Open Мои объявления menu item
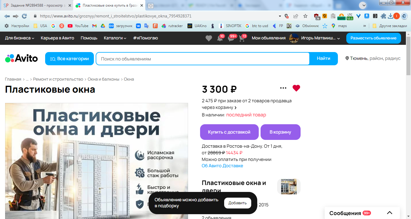This screenshot has width=411, height=219. (x=269, y=38)
